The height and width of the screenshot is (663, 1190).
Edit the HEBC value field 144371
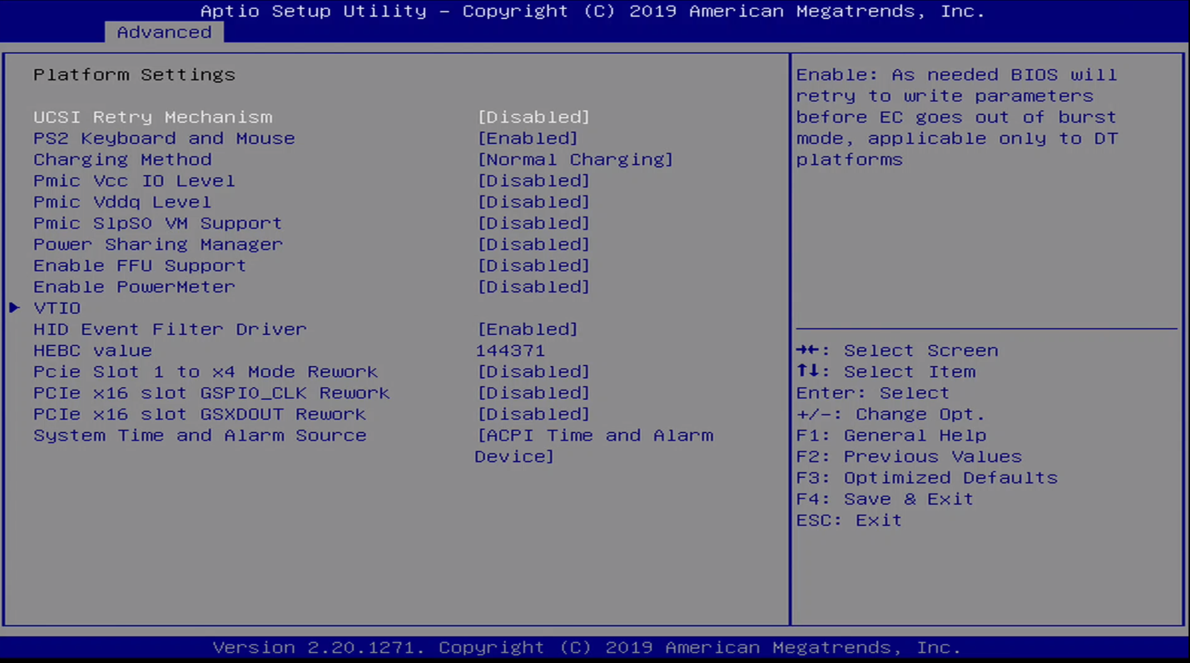[x=510, y=350]
